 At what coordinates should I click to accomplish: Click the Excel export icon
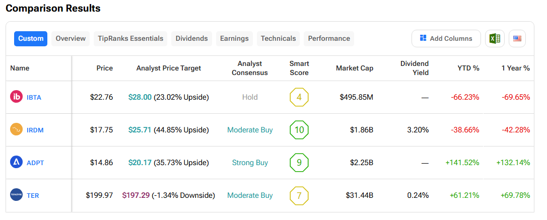495,39
